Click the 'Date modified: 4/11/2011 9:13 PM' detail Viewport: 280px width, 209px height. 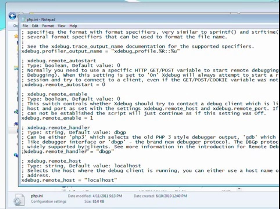click(95, 196)
